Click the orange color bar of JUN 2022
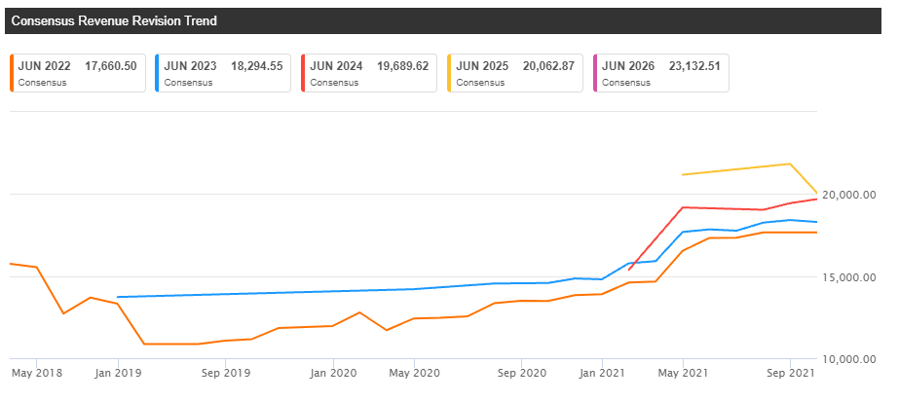Image resolution: width=899 pixels, height=401 pixels. point(11,73)
